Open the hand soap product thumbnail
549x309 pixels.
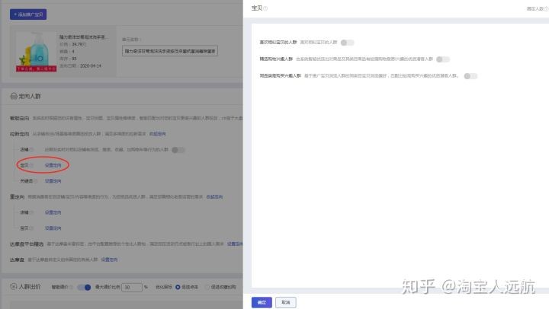(36, 52)
